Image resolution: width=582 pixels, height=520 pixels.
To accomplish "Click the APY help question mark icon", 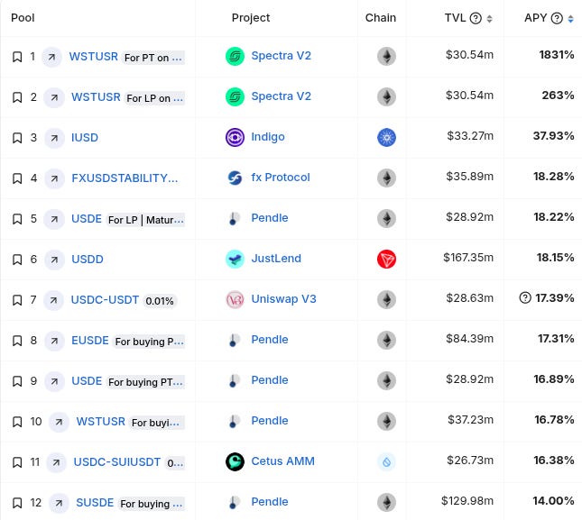I will (x=557, y=18).
